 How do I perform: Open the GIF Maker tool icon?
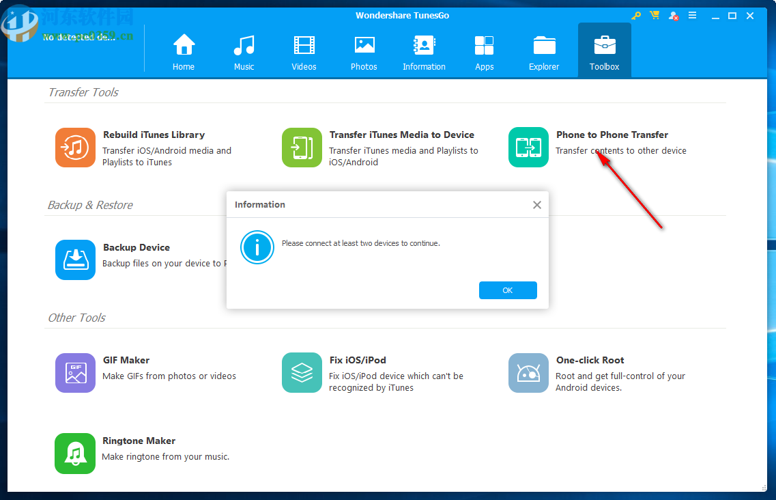[x=75, y=373]
